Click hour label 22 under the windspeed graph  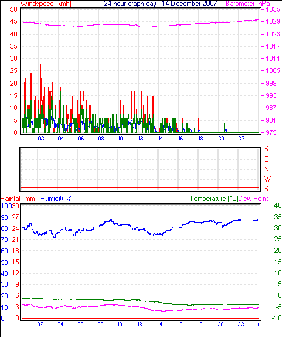[x=241, y=139]
